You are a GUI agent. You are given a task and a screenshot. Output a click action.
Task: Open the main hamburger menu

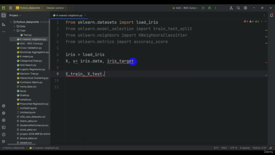tap(10, 8)
